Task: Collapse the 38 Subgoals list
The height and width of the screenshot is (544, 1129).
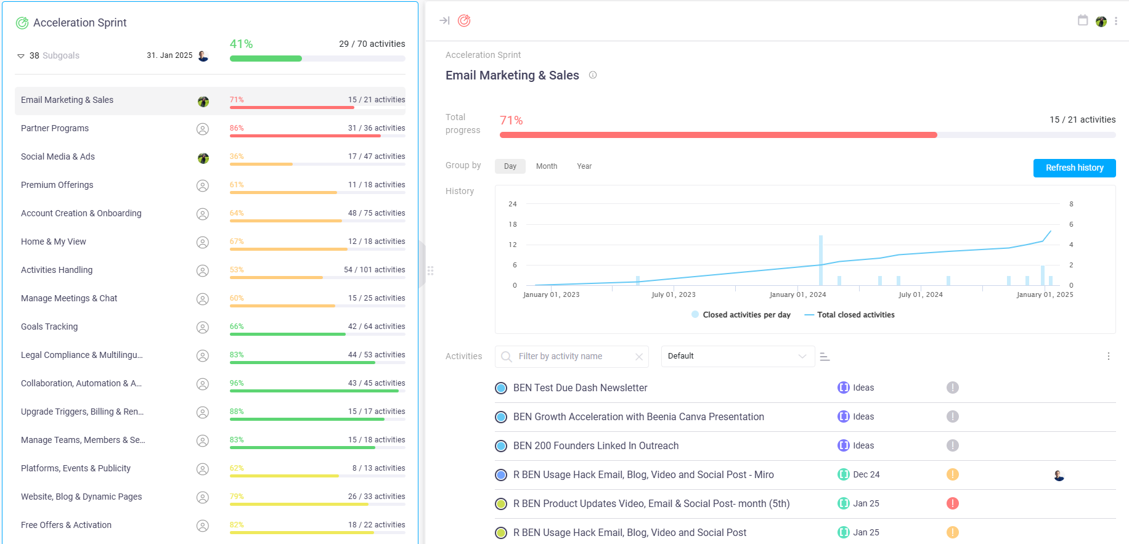Action: click(x=21, y=56)
